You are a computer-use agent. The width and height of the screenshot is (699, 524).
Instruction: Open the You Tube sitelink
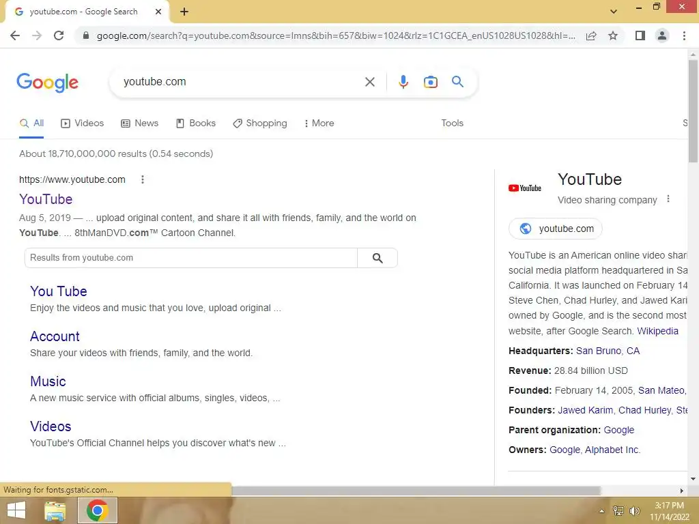[59, 291]
